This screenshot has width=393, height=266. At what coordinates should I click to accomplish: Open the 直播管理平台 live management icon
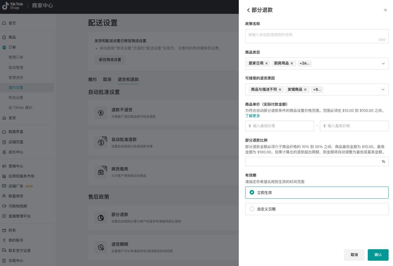(x=4, y=216)
